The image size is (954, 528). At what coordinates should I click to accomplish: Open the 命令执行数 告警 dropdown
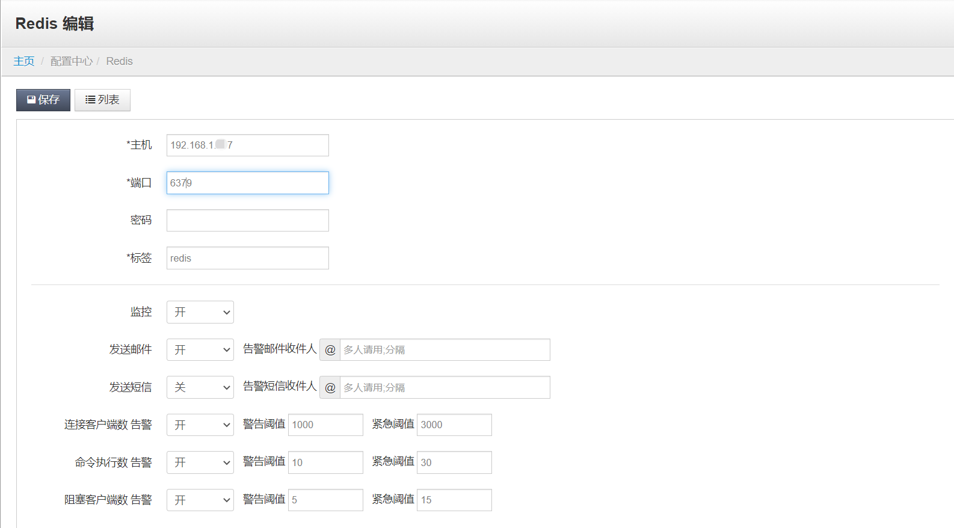click(x=200, y=462)
